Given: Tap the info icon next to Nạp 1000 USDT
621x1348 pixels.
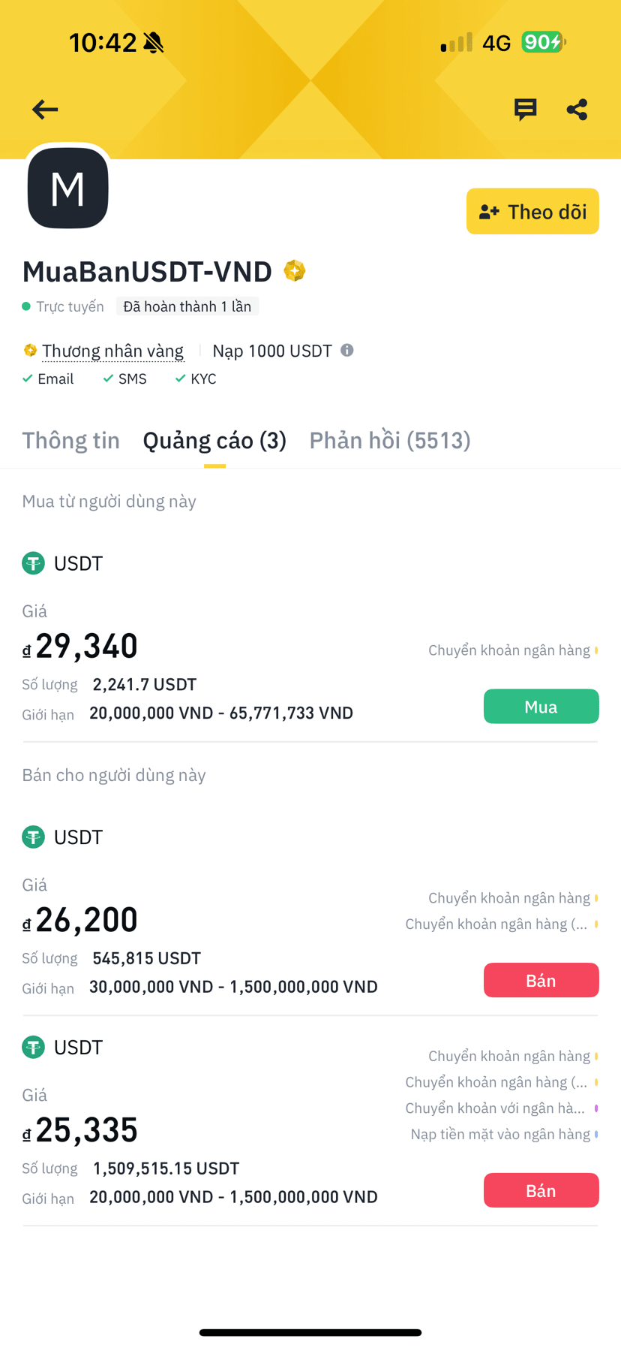Looking at the screenshot, I should (346, 350).
